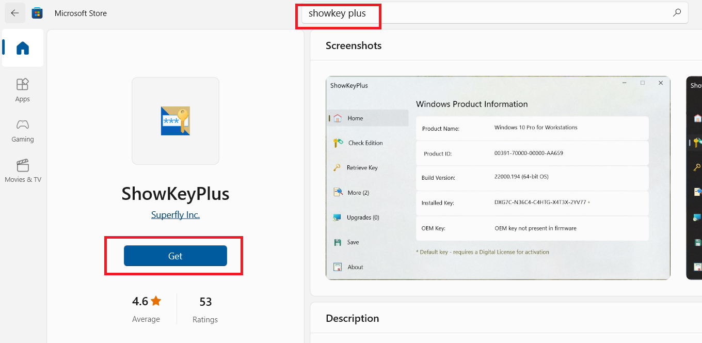
Task: Click More (2) in the screenshot menu
Action: coord(358,193)
